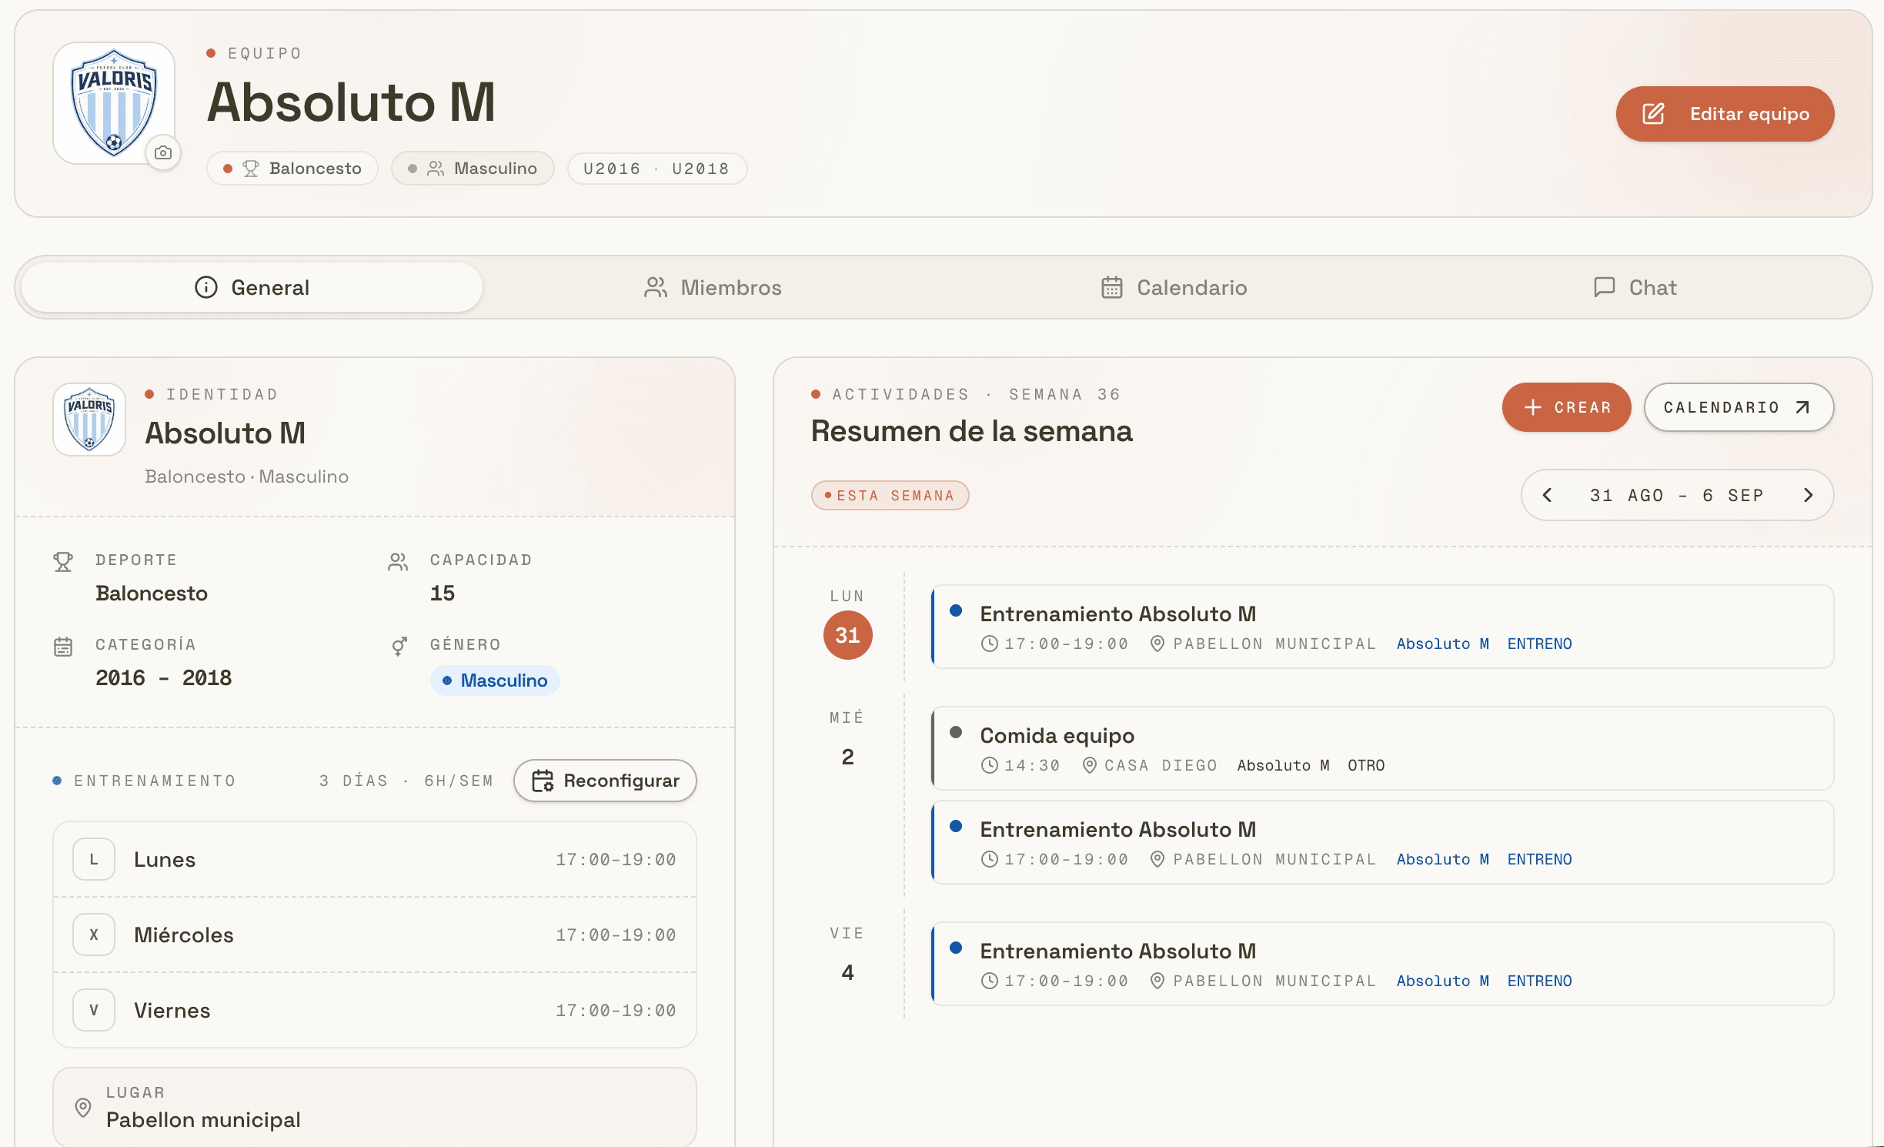Go to the Chat tab
This screenshot has height=1147, width=1884.
pos(1635,287)
